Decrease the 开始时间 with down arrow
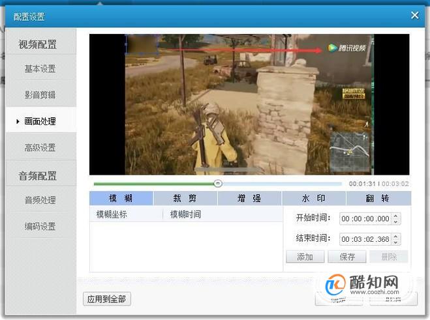The height and width of the screenshot is (320, 430). coord(395,222)
